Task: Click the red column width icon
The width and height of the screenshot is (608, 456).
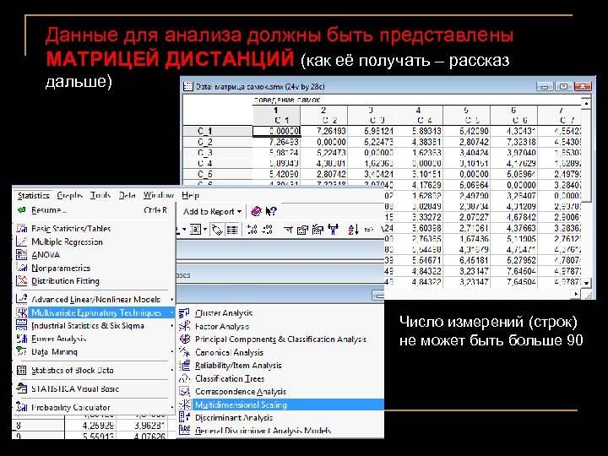Action: 288,230
